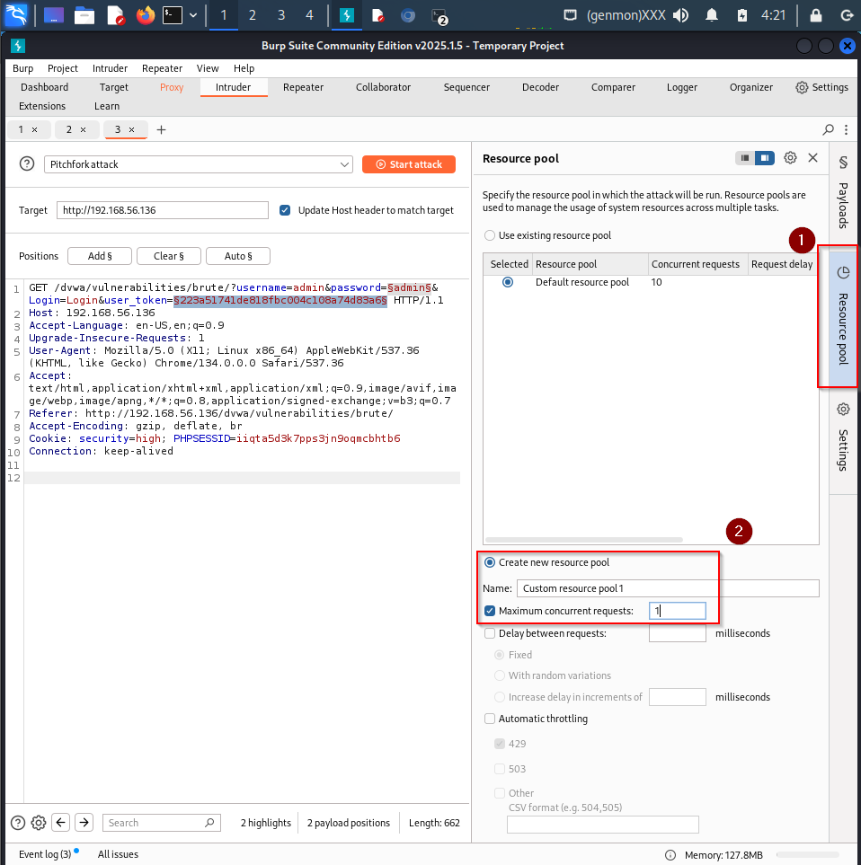Click the resource pool Name field
The image size is (861, 865).
pyautogui.click(x=668, y=588)
